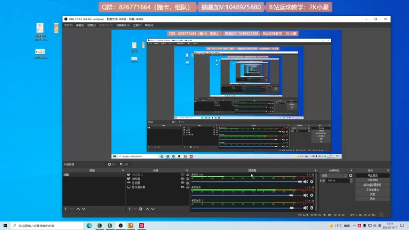Viewport: 409px width, 230px height.
Task: Add a new scene with plus icon
Action: [66, 209]
